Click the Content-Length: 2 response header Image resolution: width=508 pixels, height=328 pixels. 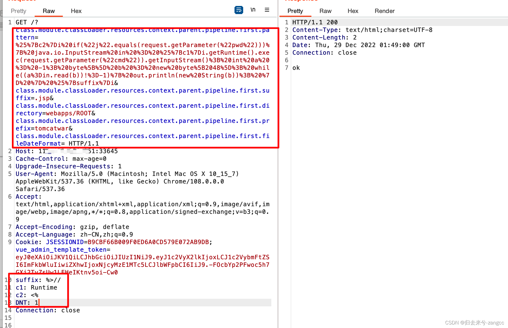point(324,37)
